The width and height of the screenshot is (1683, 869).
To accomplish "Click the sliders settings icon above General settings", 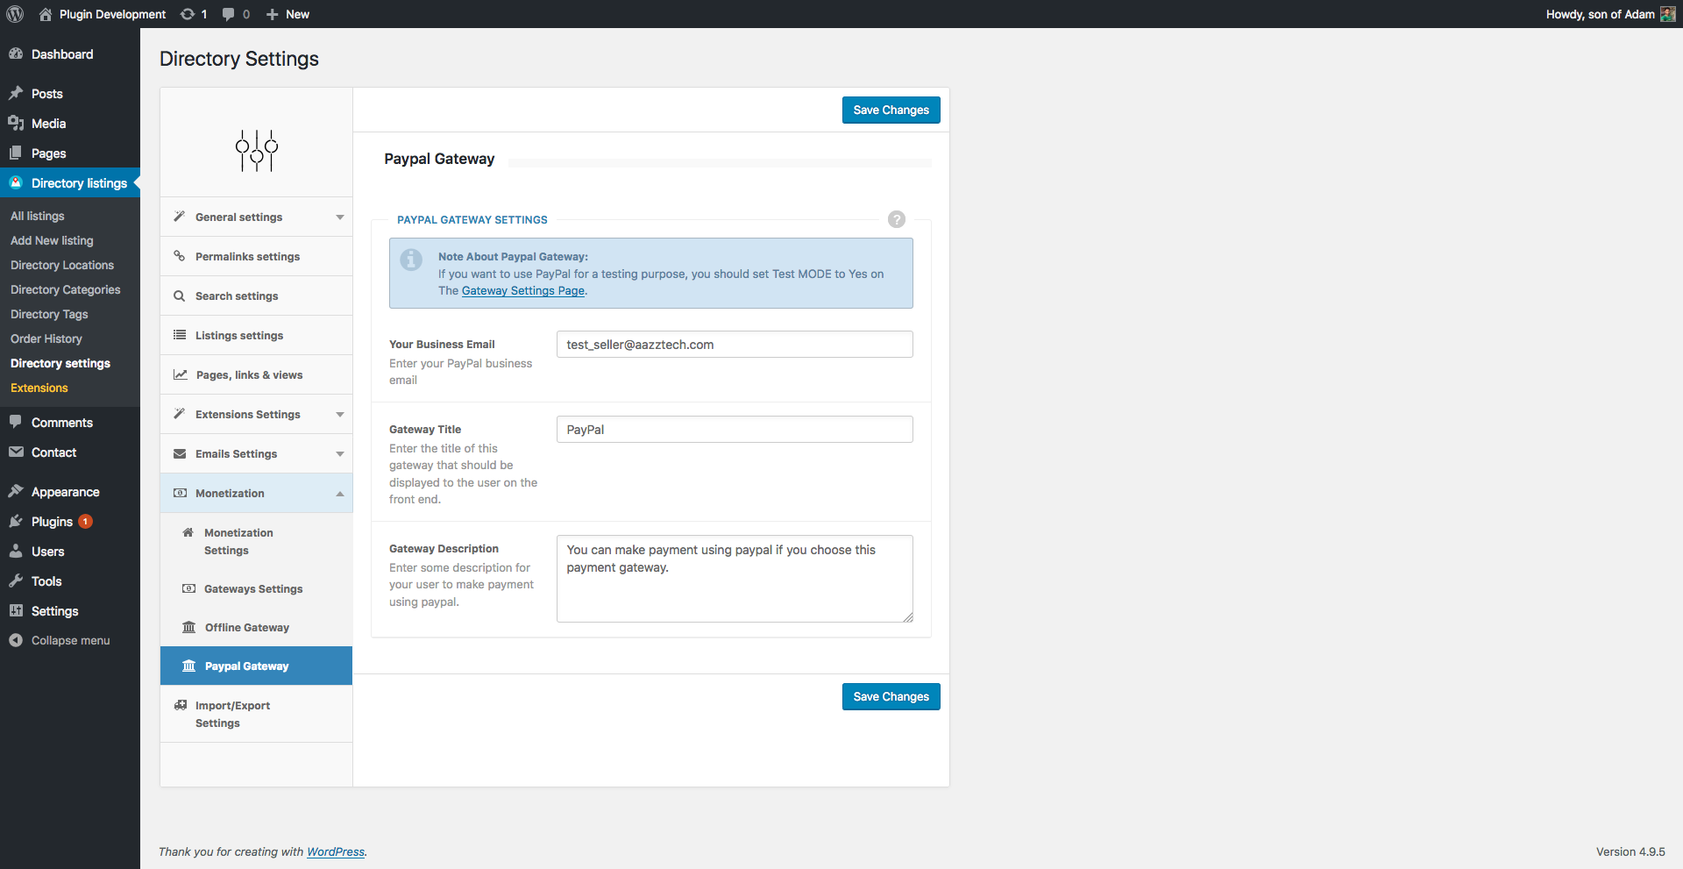I will 256,151.
